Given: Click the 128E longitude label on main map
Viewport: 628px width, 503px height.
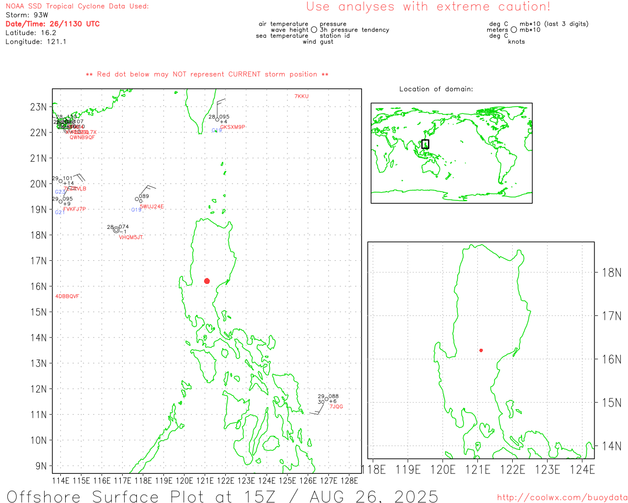Looking at the screenshot, I should click(349, 480).
